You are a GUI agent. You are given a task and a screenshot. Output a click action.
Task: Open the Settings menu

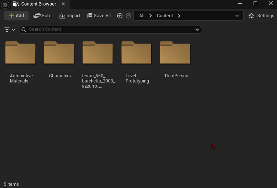(261, 16)
